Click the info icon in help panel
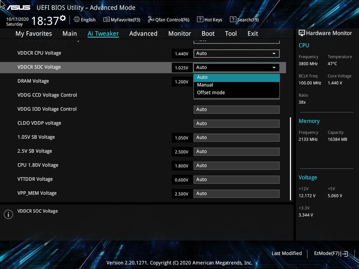Image resolution: width=359 pixels, height=269 pixels. (8, 214)
